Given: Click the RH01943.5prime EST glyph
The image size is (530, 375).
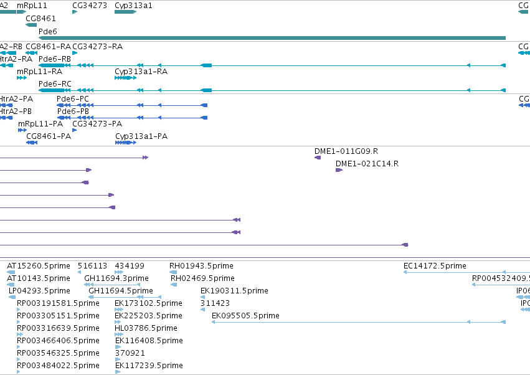Looking at the screenshot, I should 173,272.
